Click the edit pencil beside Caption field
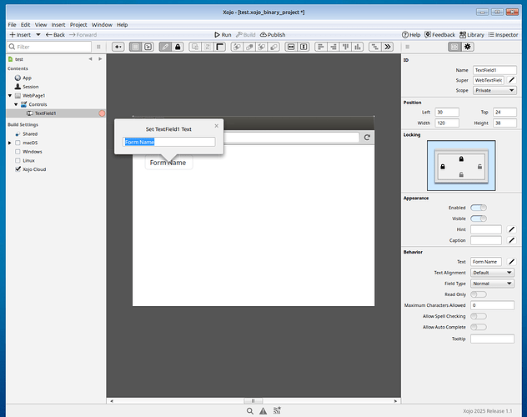The width and height of the screenshot is (527, 417). point(511,240)
